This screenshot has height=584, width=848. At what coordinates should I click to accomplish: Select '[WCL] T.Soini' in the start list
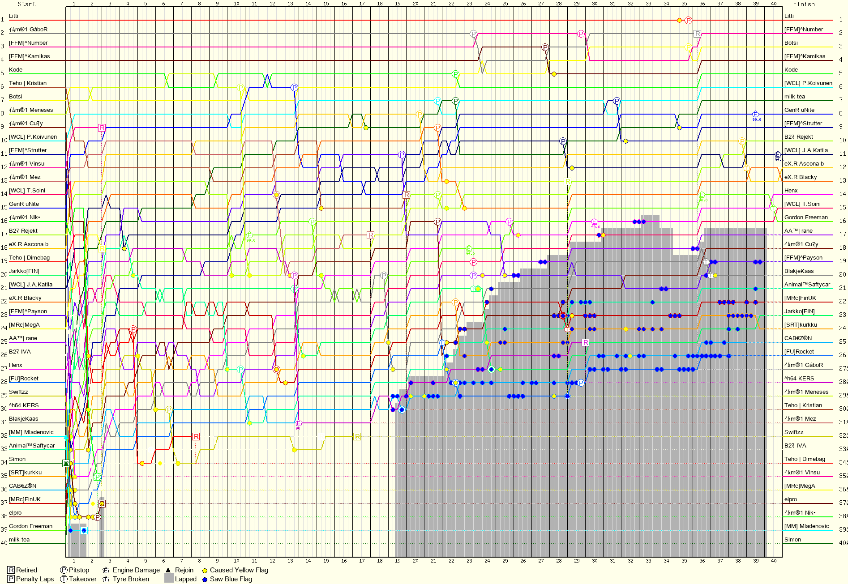pyautogui.click(x=27, y=191)
